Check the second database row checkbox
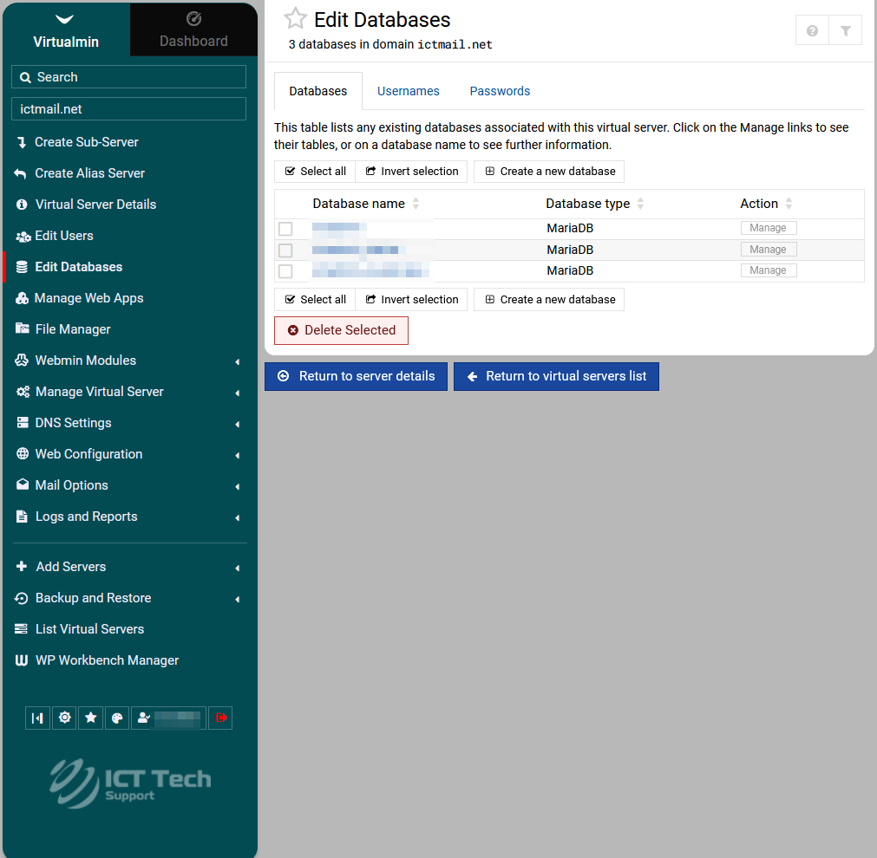 click(285, 250)
